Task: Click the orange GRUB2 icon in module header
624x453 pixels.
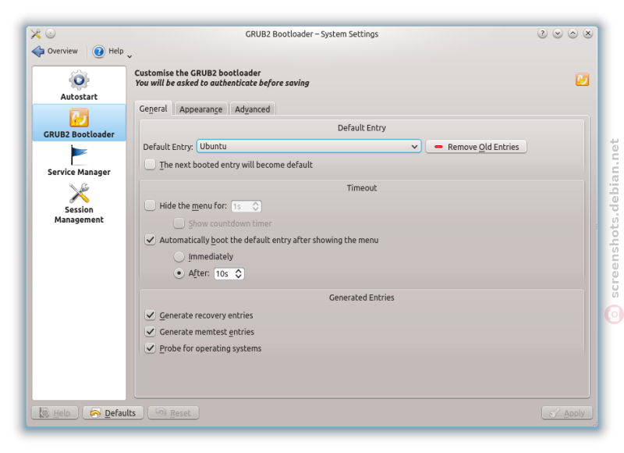Action: [x=582, y=80]
